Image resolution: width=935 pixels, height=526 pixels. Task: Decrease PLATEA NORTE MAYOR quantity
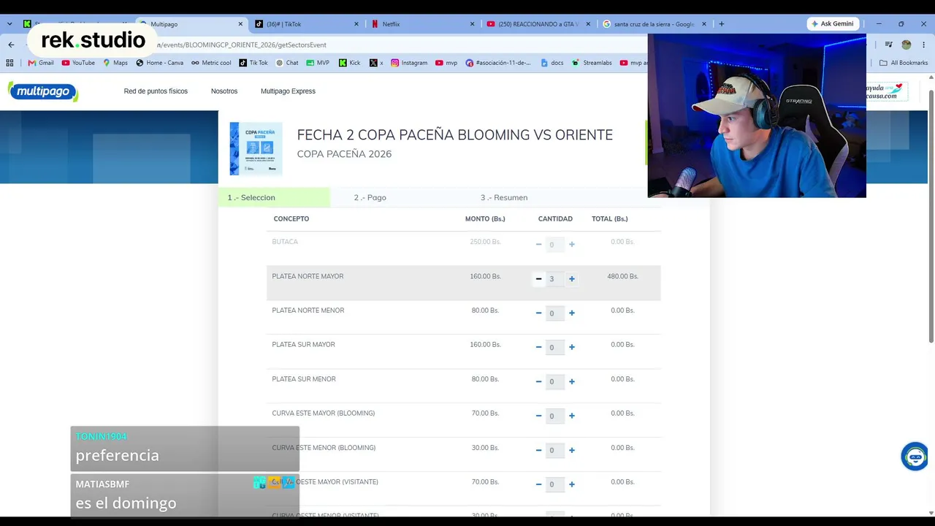click(538, 278)
